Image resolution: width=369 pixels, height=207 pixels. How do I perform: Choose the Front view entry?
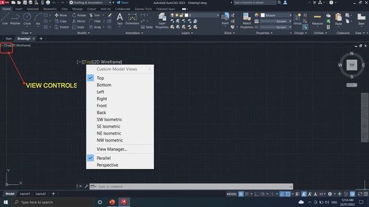(101, 106)
